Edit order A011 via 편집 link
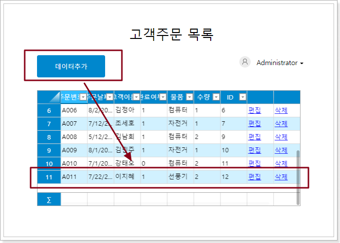 tap(254, 177)
